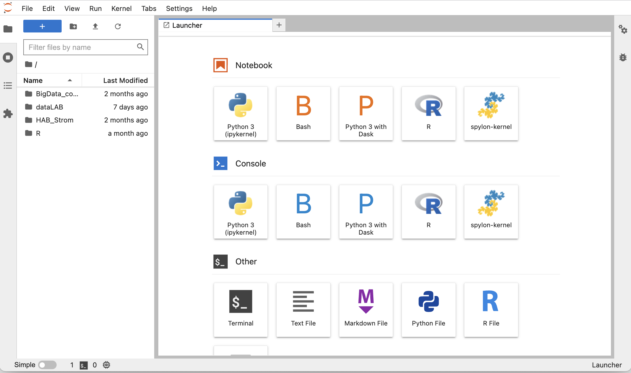Create an R notebook
Viewport: 631px width, 373px height.
[x=429, y=113]
